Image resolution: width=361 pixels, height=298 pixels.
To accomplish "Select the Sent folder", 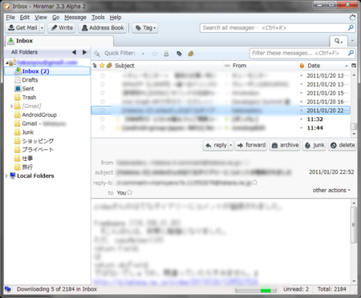I will click(x=28, y=89).
